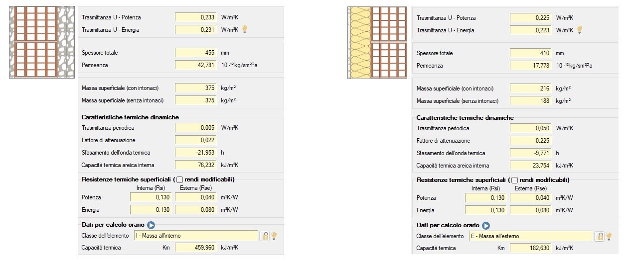628x260 pixels.
Task: Click the lock icon next to E - Massa all'esterno
Action: tap(600, 236)
